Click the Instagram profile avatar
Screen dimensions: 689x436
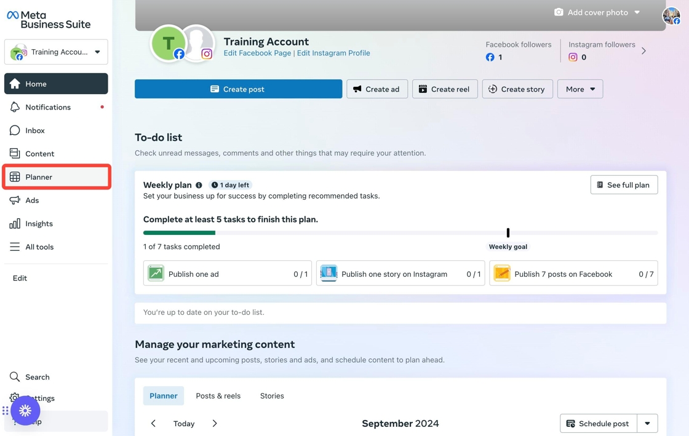199,44
